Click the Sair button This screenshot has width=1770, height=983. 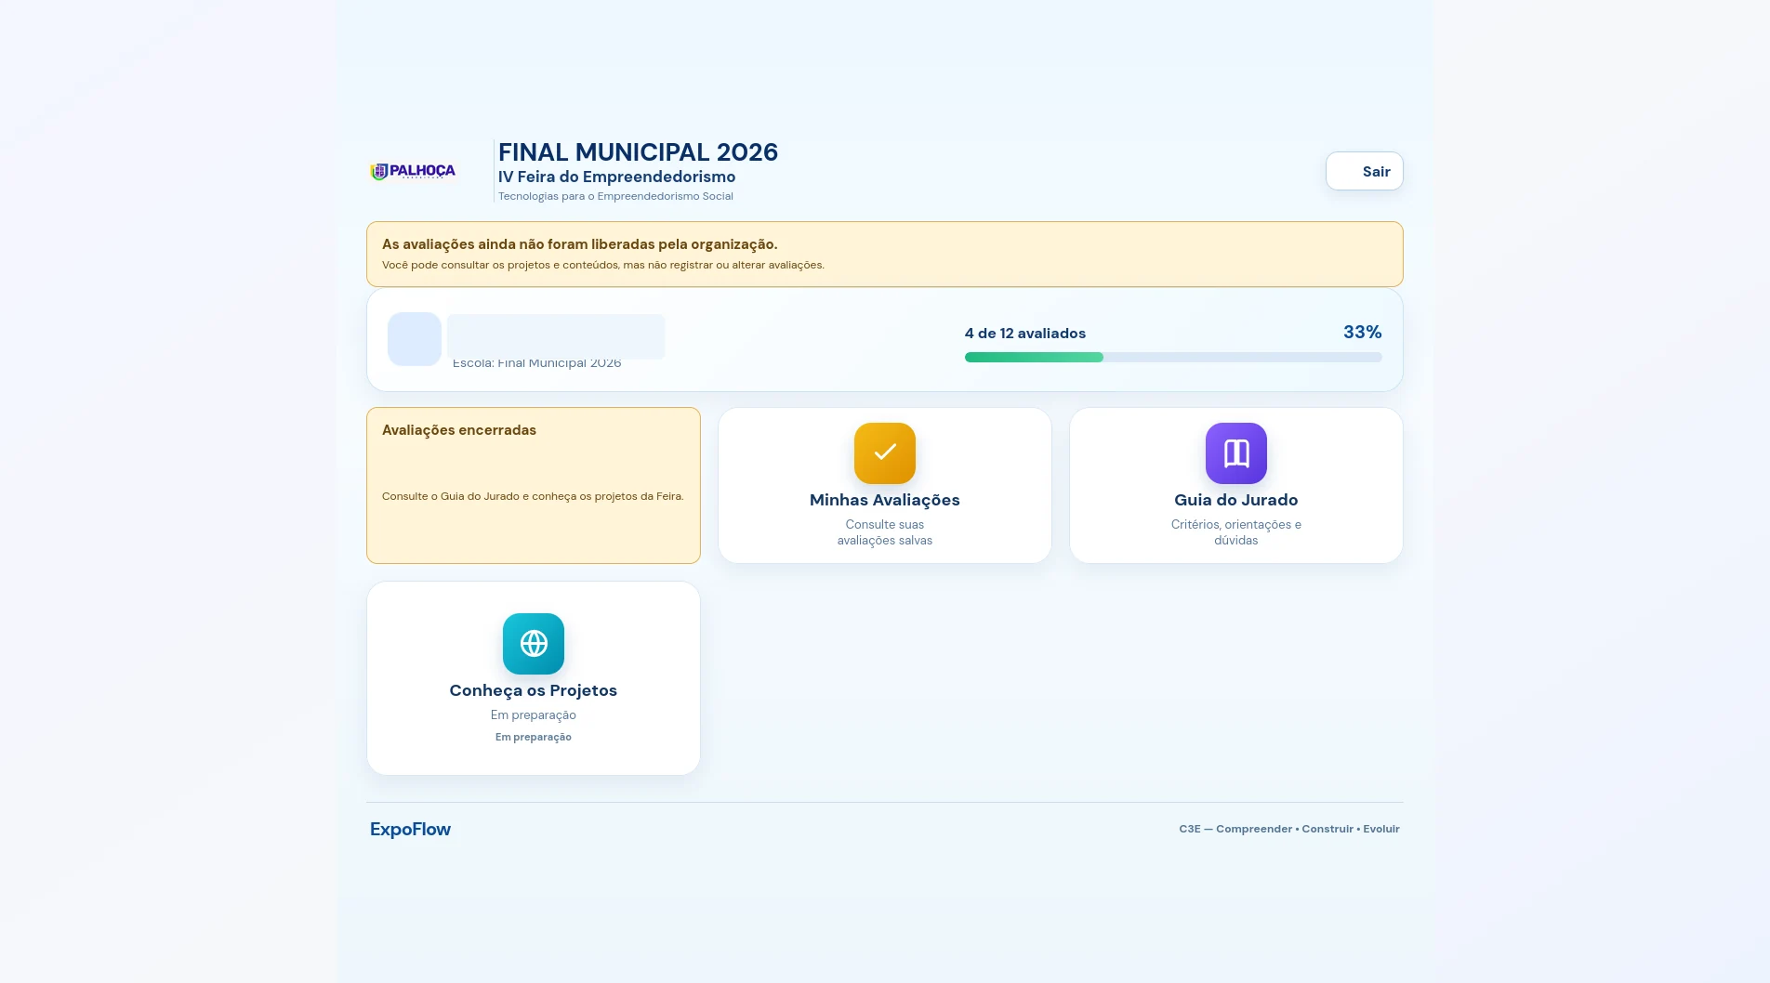tap(1364, 171)
